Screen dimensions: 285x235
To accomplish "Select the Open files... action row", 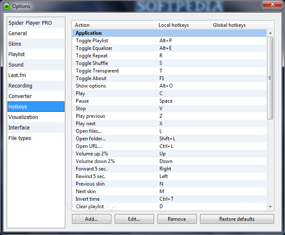I will point(169,131).
